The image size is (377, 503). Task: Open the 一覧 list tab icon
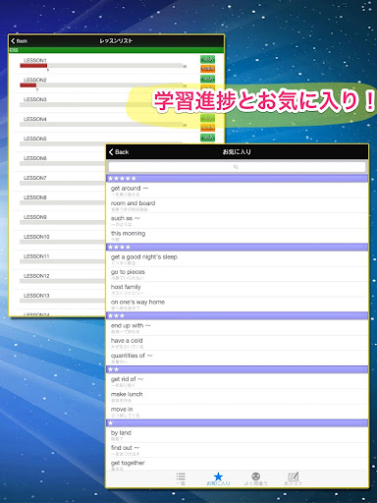click(x=181, y=476)
